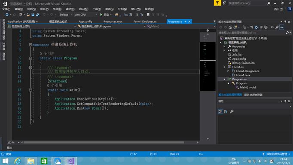Collapse the Form1.cs node in Solution Explorer

pos(224,67)
